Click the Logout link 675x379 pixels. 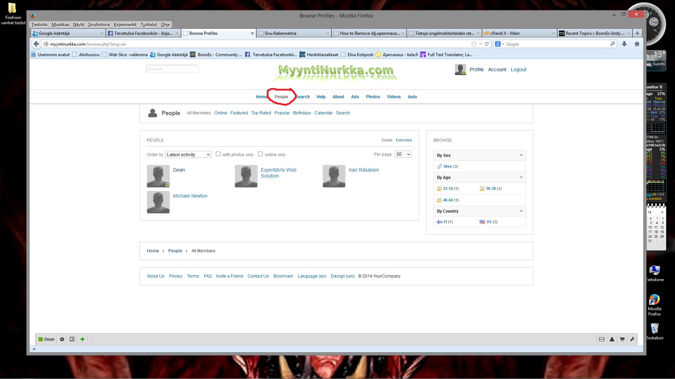coord(518,69)
